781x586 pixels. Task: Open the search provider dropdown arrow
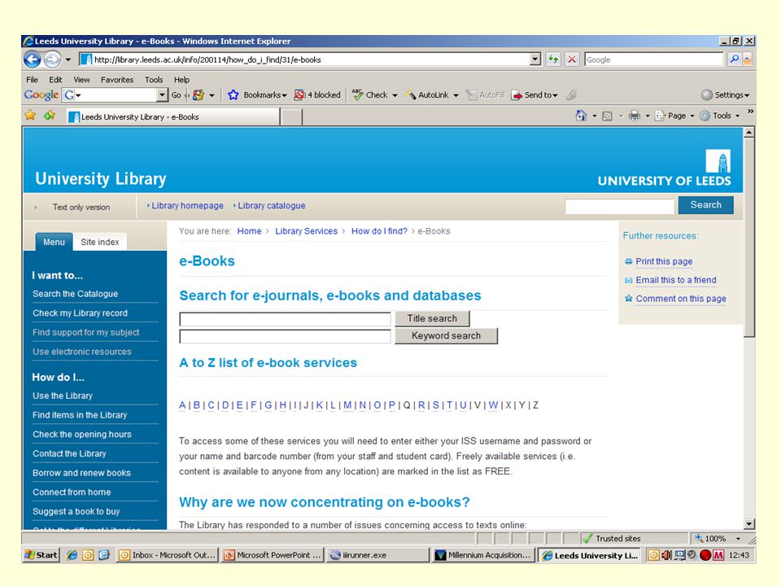pos(747,59)
